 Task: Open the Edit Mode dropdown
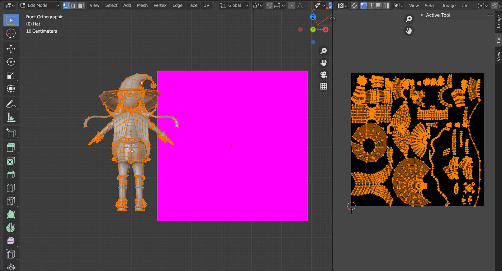(x=39, y=5)
